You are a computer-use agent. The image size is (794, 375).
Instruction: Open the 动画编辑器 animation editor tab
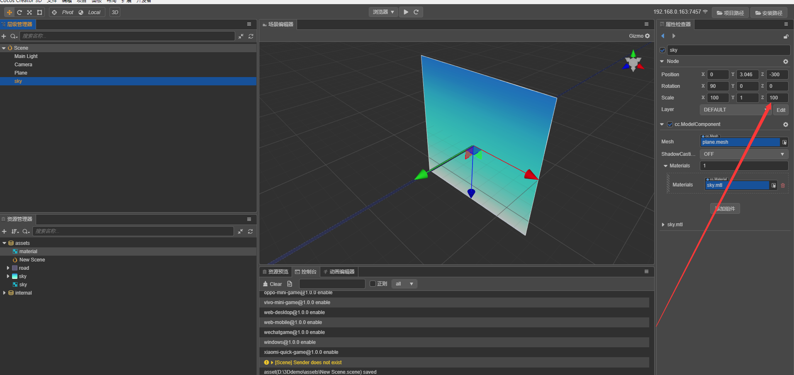click(339, 272)
